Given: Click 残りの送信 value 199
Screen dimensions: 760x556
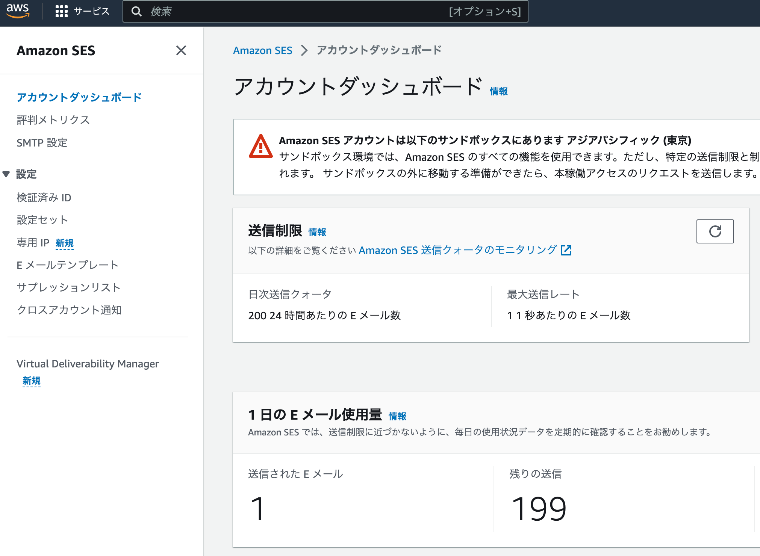Looking at the screenshot, I should click(x=539, y=509).
